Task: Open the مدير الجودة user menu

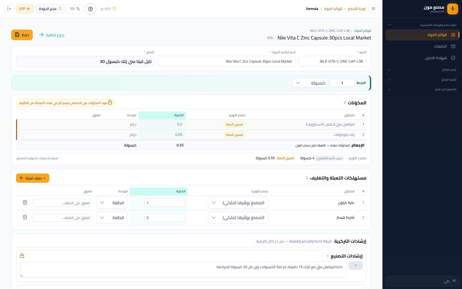Action: point(50,9)
